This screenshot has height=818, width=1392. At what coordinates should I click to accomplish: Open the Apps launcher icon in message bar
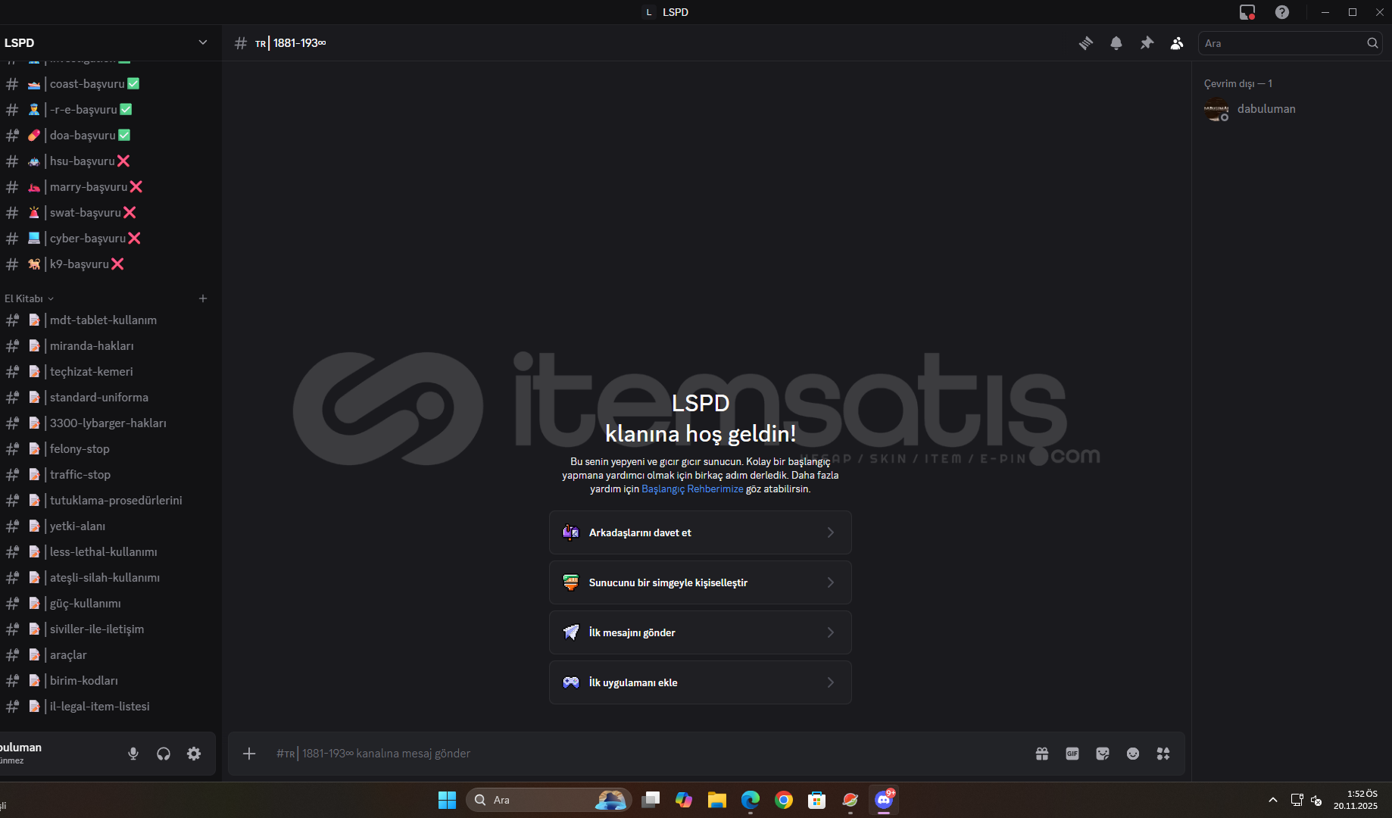pos(1163,754)
